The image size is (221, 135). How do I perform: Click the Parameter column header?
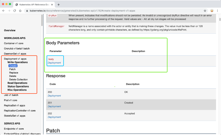[56, 51]
